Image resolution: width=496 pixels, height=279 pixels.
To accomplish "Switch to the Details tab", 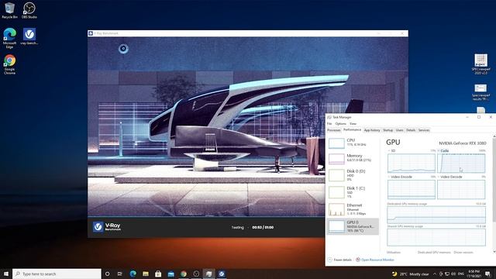I will coord(411,130).
